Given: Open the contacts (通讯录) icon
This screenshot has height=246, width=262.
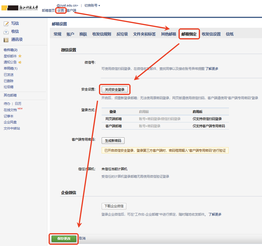Looking at the screenshot, I should click(6, 40).
